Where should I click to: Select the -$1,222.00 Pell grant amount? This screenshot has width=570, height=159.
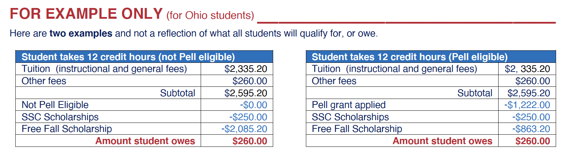tap(527, 105)
